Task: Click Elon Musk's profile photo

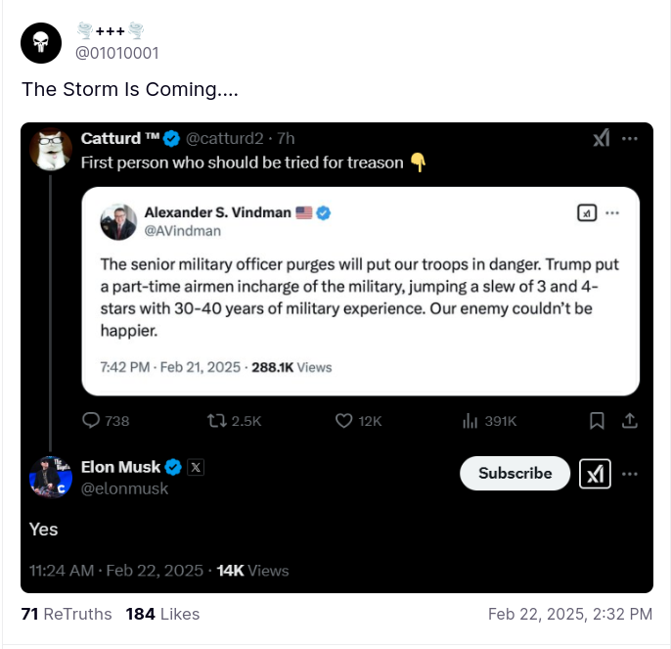Action: point(50,477)
